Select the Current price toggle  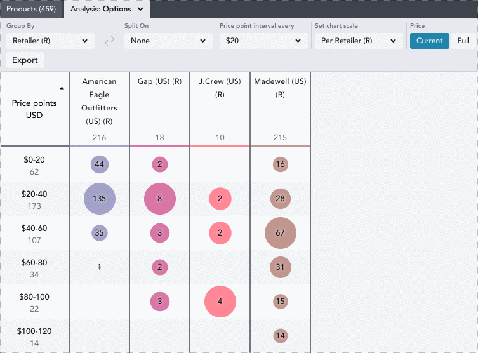coord(430,41)
